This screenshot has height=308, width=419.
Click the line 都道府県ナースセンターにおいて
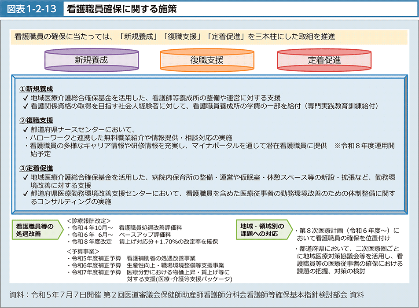click(x=83, y=129)
